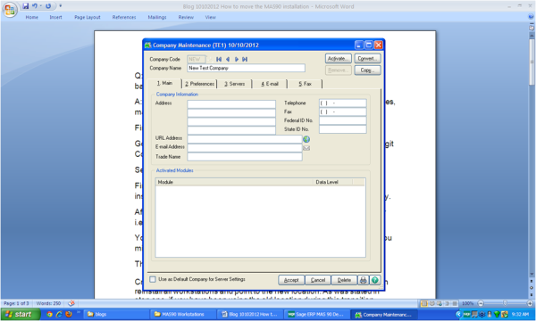Open the URL globe icon beside URL Address
536x321 pixels.
306,139
